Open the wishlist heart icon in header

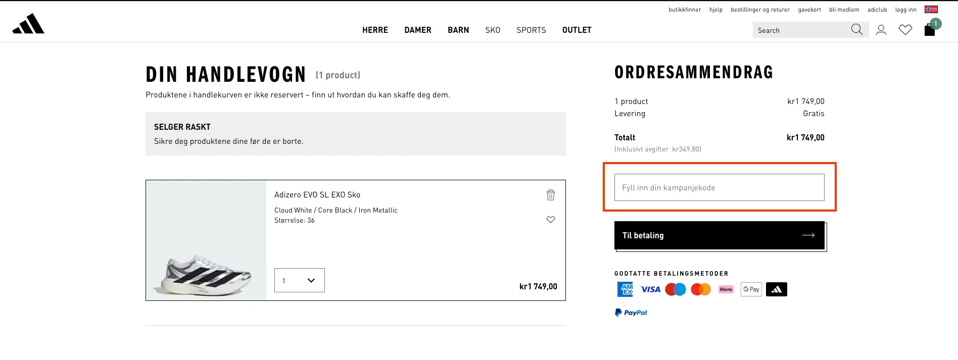905,30
